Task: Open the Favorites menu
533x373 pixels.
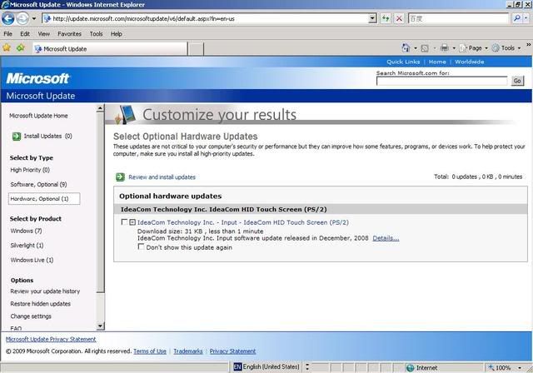Action: (69, 33)
